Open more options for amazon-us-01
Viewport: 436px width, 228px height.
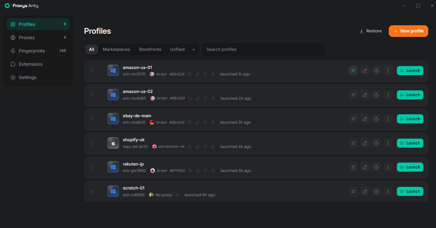(388, 71)
